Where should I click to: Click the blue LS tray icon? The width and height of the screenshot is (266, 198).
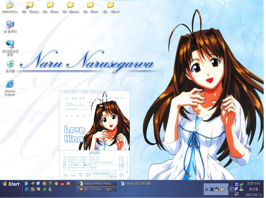pyautogui.click(x=237, y=184)
